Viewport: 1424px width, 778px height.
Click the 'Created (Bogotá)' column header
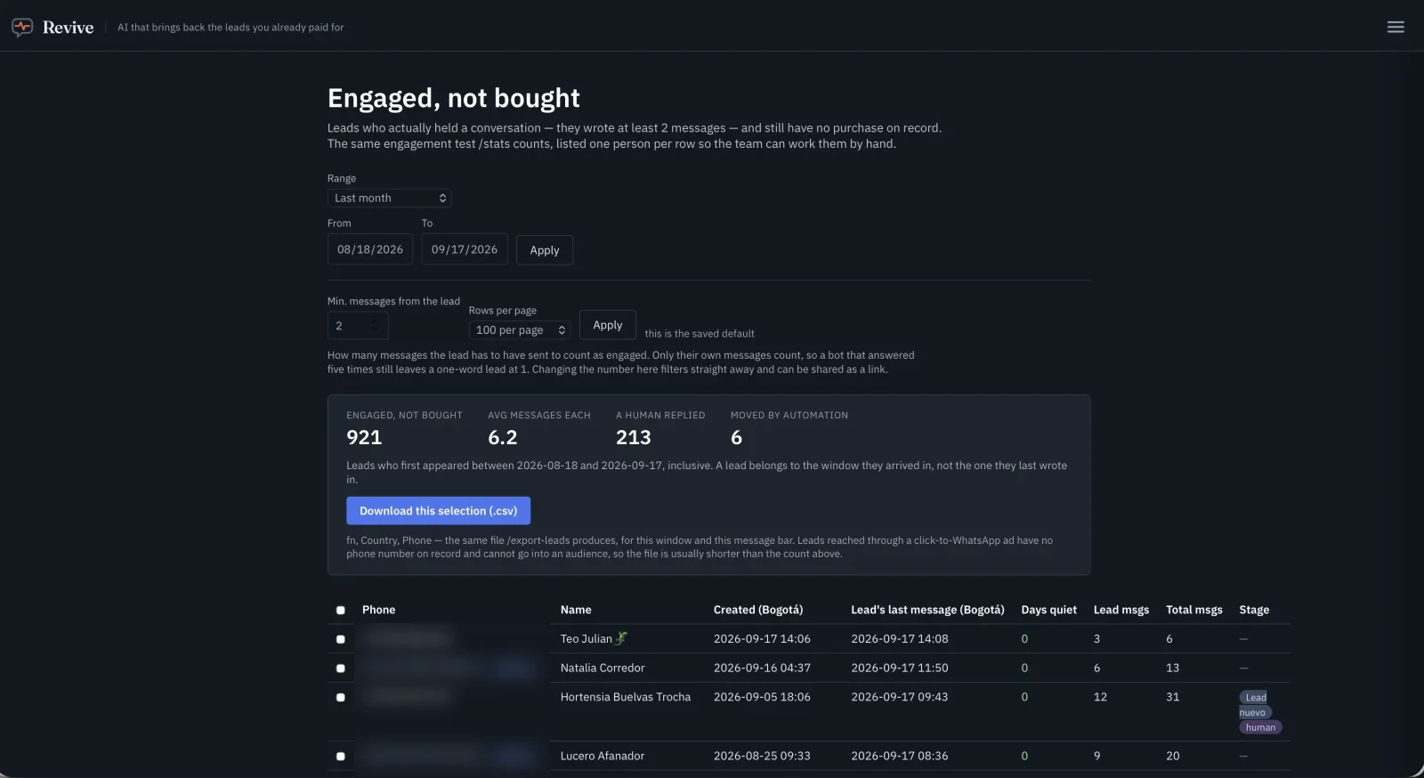(758, 610)
